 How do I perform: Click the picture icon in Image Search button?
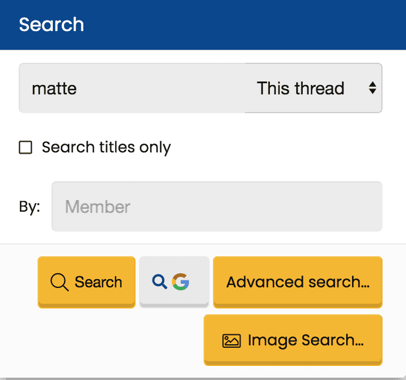[x=232, y=340]
